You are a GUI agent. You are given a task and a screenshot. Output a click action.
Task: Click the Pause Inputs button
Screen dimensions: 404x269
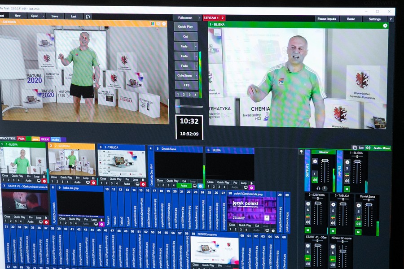[x=326, y=19]
